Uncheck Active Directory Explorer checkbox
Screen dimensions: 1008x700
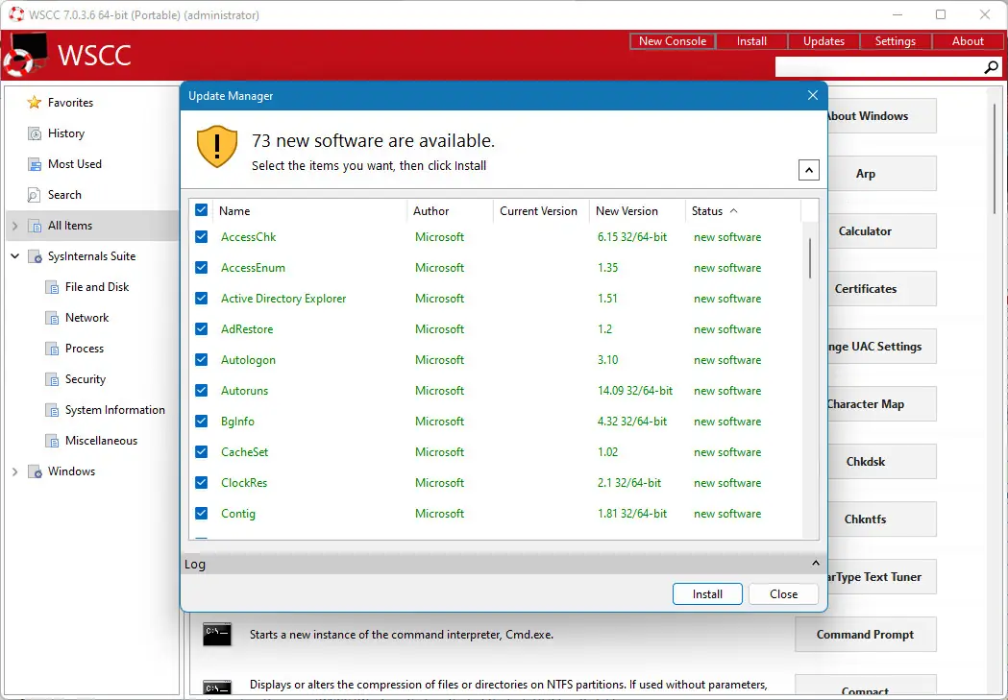tap(201, 299)
